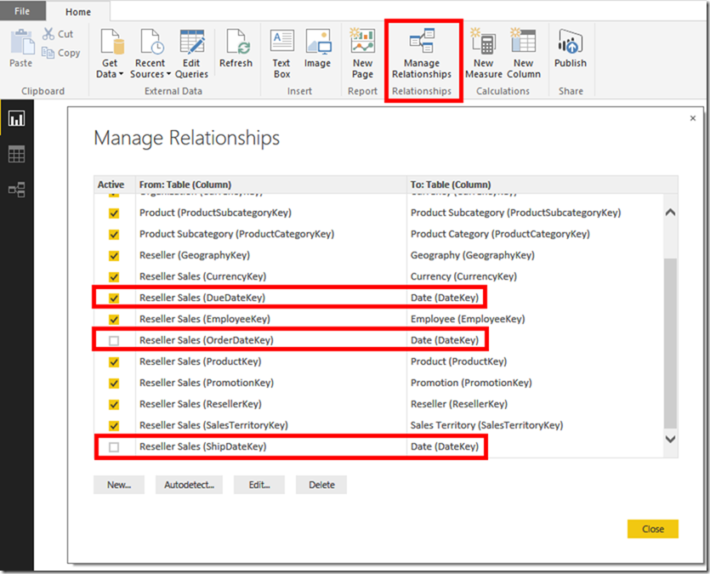The height and width of the screenshot is (574, 710).
Task: Open the Manage Relationships tool
Action: coord(422,54)
